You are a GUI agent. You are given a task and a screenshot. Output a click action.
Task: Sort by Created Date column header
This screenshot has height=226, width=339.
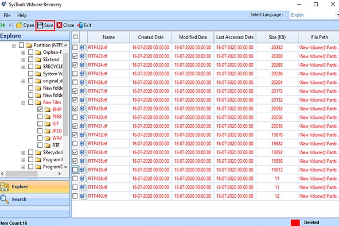(x=151, y=37)
